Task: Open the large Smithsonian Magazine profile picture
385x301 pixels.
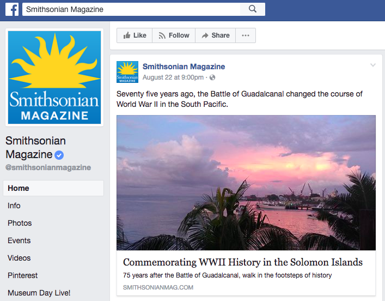Action: (x=54, y=77)
